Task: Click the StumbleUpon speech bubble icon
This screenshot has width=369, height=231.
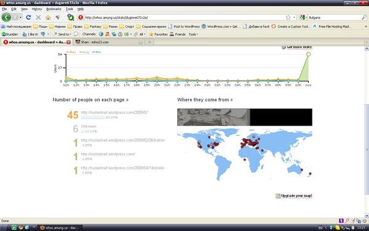Action: click(76, 34)
